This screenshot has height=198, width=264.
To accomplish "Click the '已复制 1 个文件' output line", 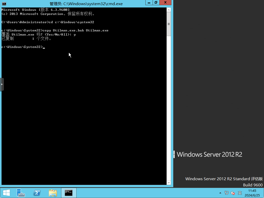I will click(26, 39).
